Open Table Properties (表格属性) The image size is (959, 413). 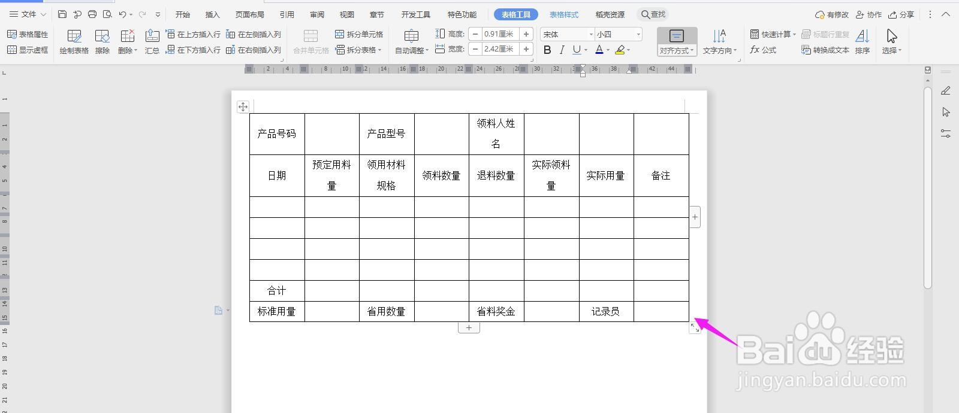(28, 35)
